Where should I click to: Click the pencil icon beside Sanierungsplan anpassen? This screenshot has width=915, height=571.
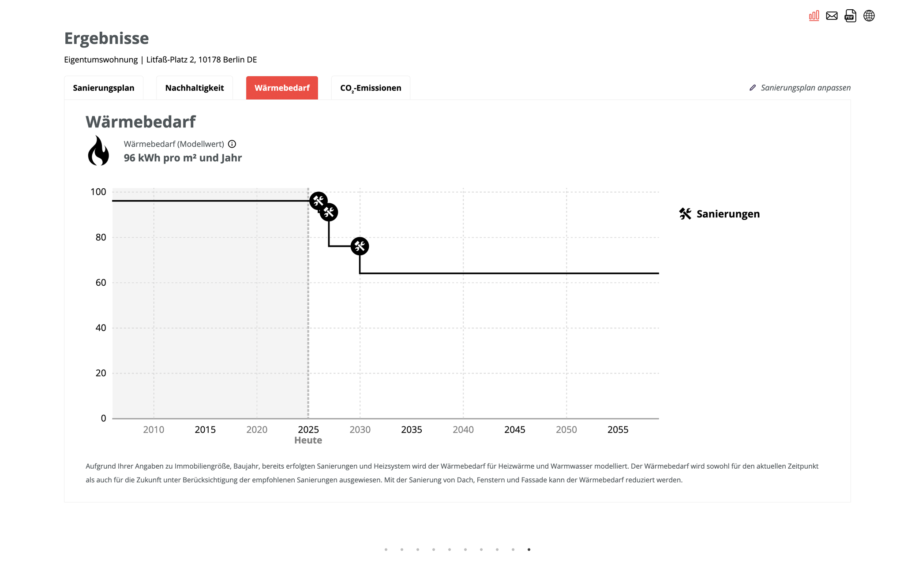click(753, 88)
